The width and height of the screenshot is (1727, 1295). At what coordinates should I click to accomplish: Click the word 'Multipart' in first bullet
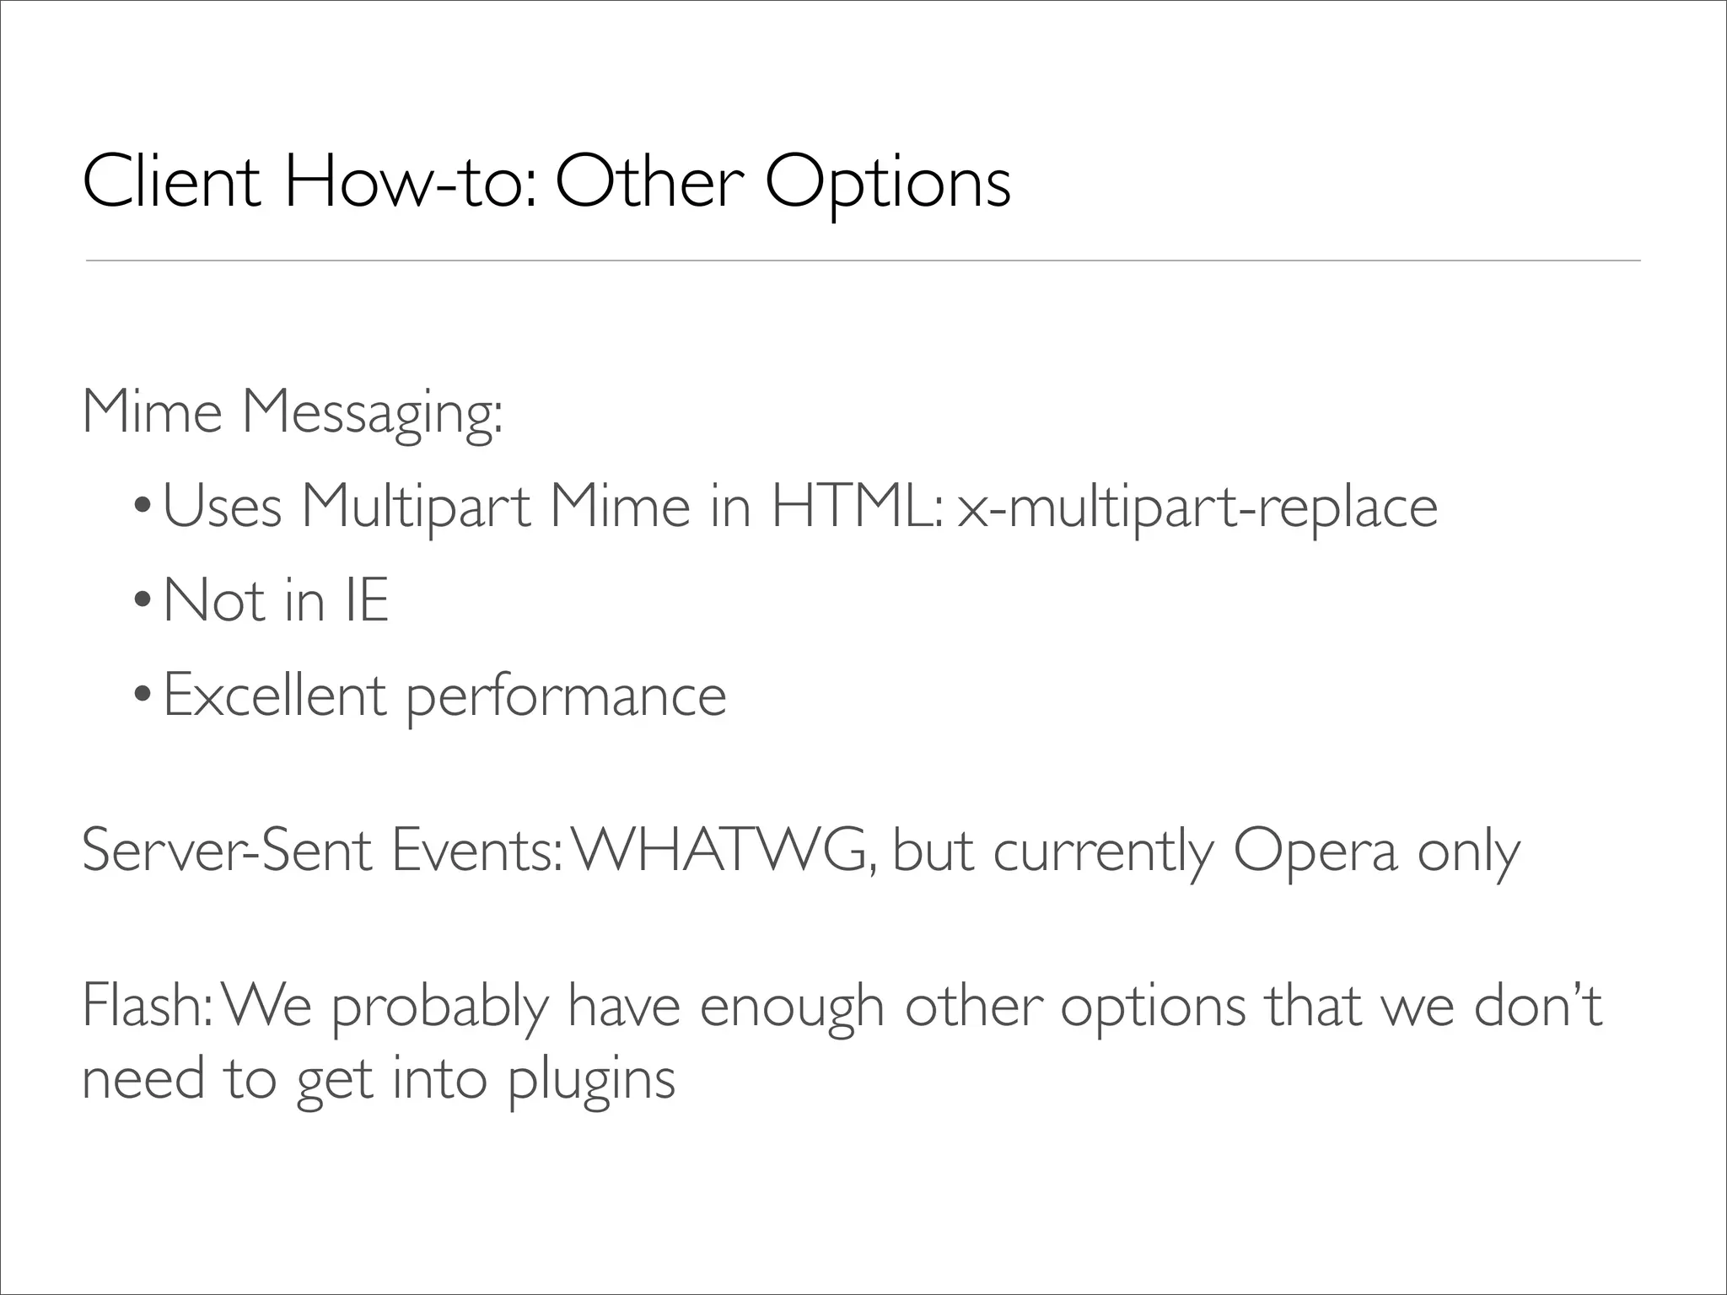[416, 508]
